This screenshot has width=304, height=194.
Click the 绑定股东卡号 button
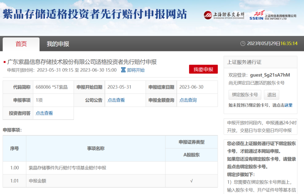click(x=245, y=95)
